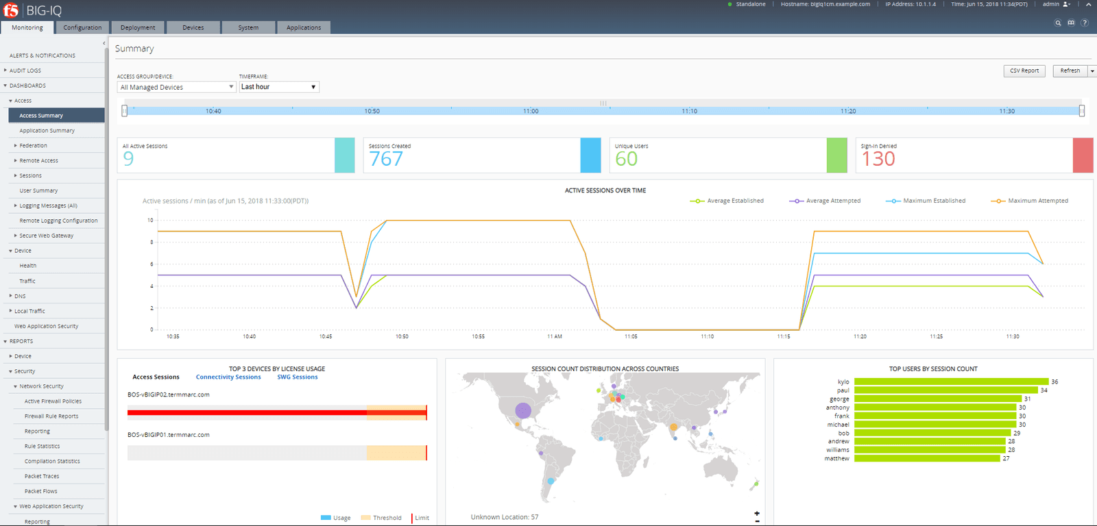Screen dimensions: 1097x526
Task: Click the search magnifier icon in header
Action: click(1058, 23)
